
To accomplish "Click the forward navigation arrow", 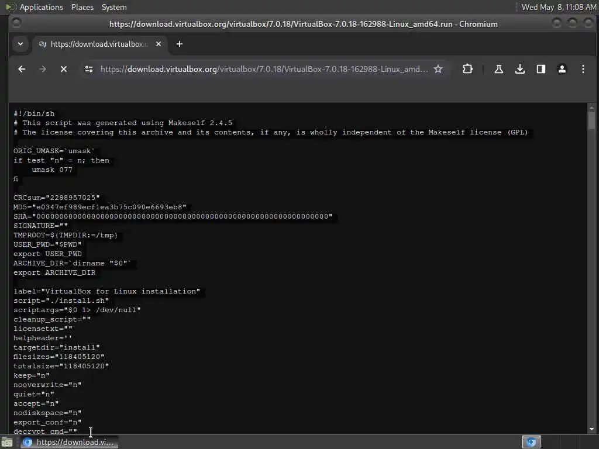I will tap(43, 69).
